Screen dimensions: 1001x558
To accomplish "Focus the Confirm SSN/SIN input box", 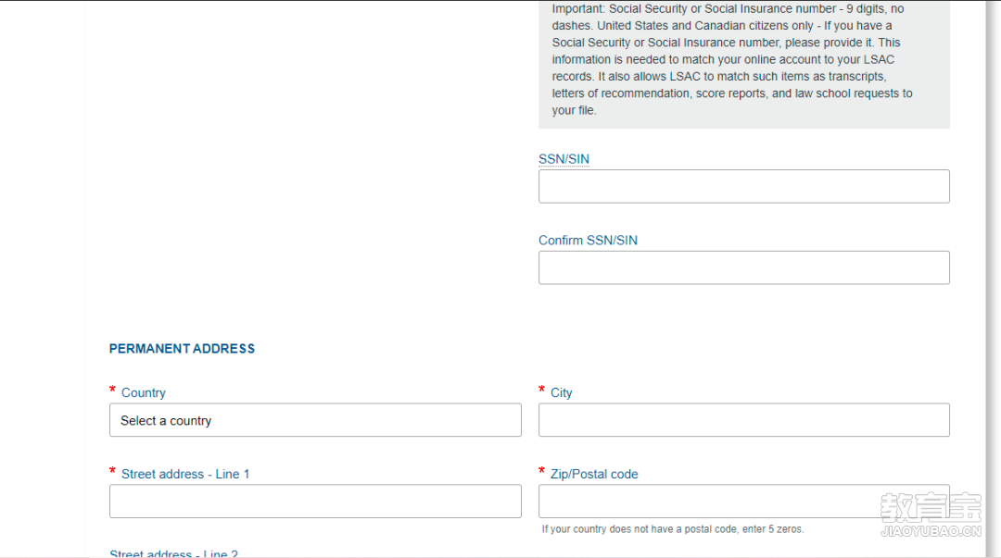I will tap(743, 267).
